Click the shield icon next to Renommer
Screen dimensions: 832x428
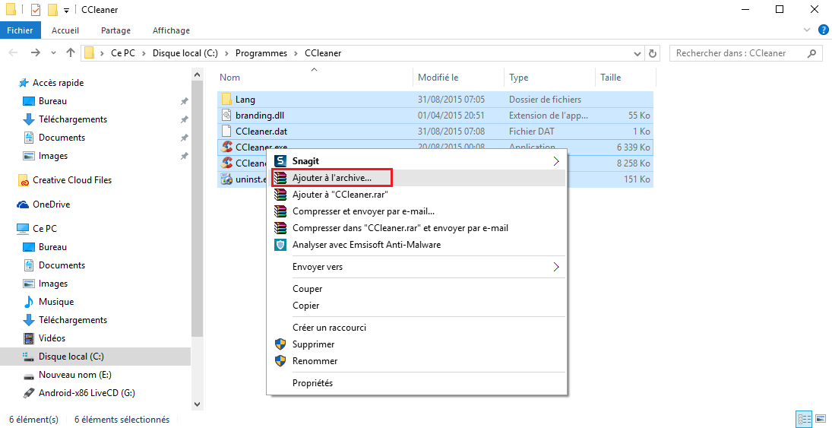[280, 361]
